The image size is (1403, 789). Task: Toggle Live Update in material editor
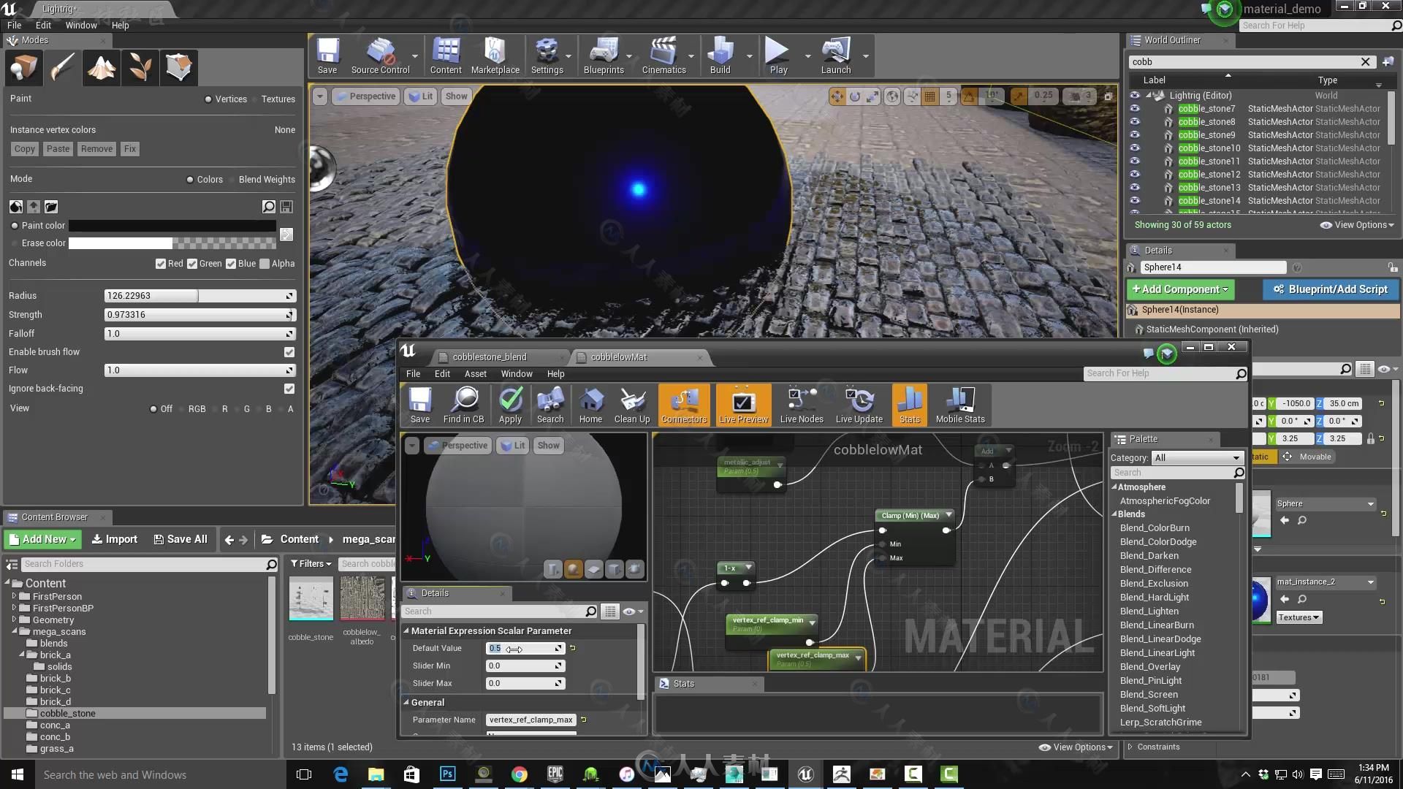(859, 405)
